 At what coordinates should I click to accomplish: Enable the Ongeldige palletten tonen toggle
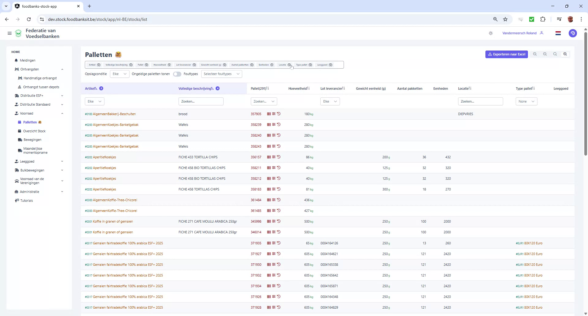(x=177, y=74)
